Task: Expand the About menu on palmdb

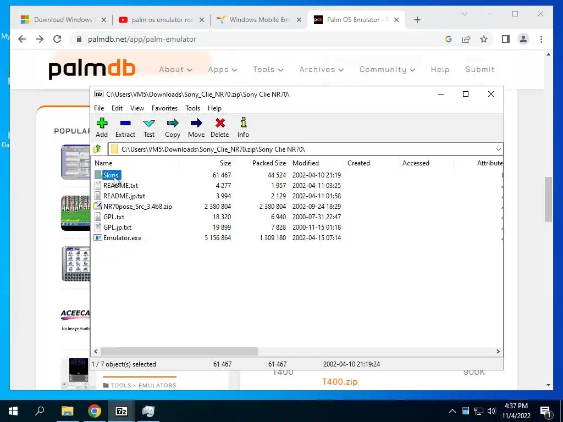Action: point(175,69)
